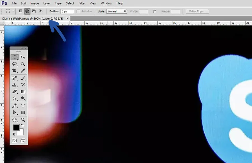Pick the Clone Stamp tool
This screenshot has width=252, height=163.
coord(15,85)
